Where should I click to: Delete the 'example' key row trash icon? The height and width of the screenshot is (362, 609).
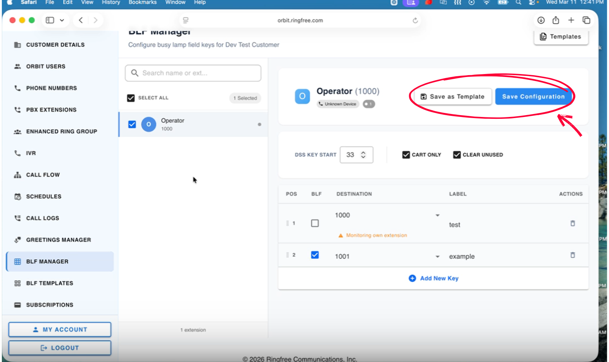(572, 255)
